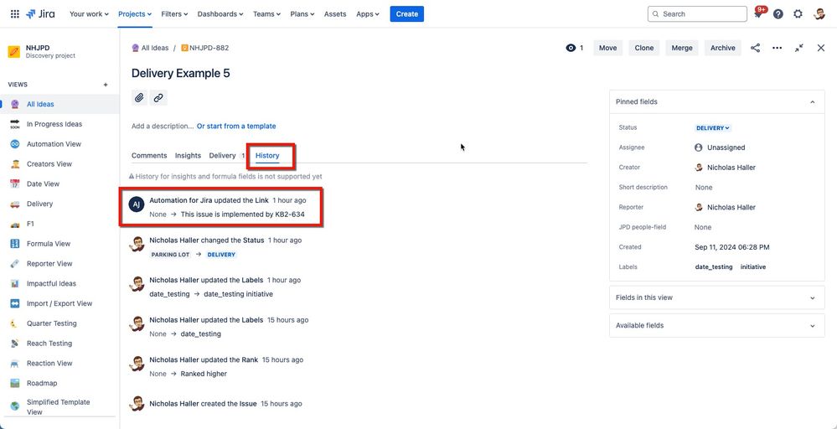Open the Teams dropdown
Screen dimensions: 837x429
click(267, 14)
